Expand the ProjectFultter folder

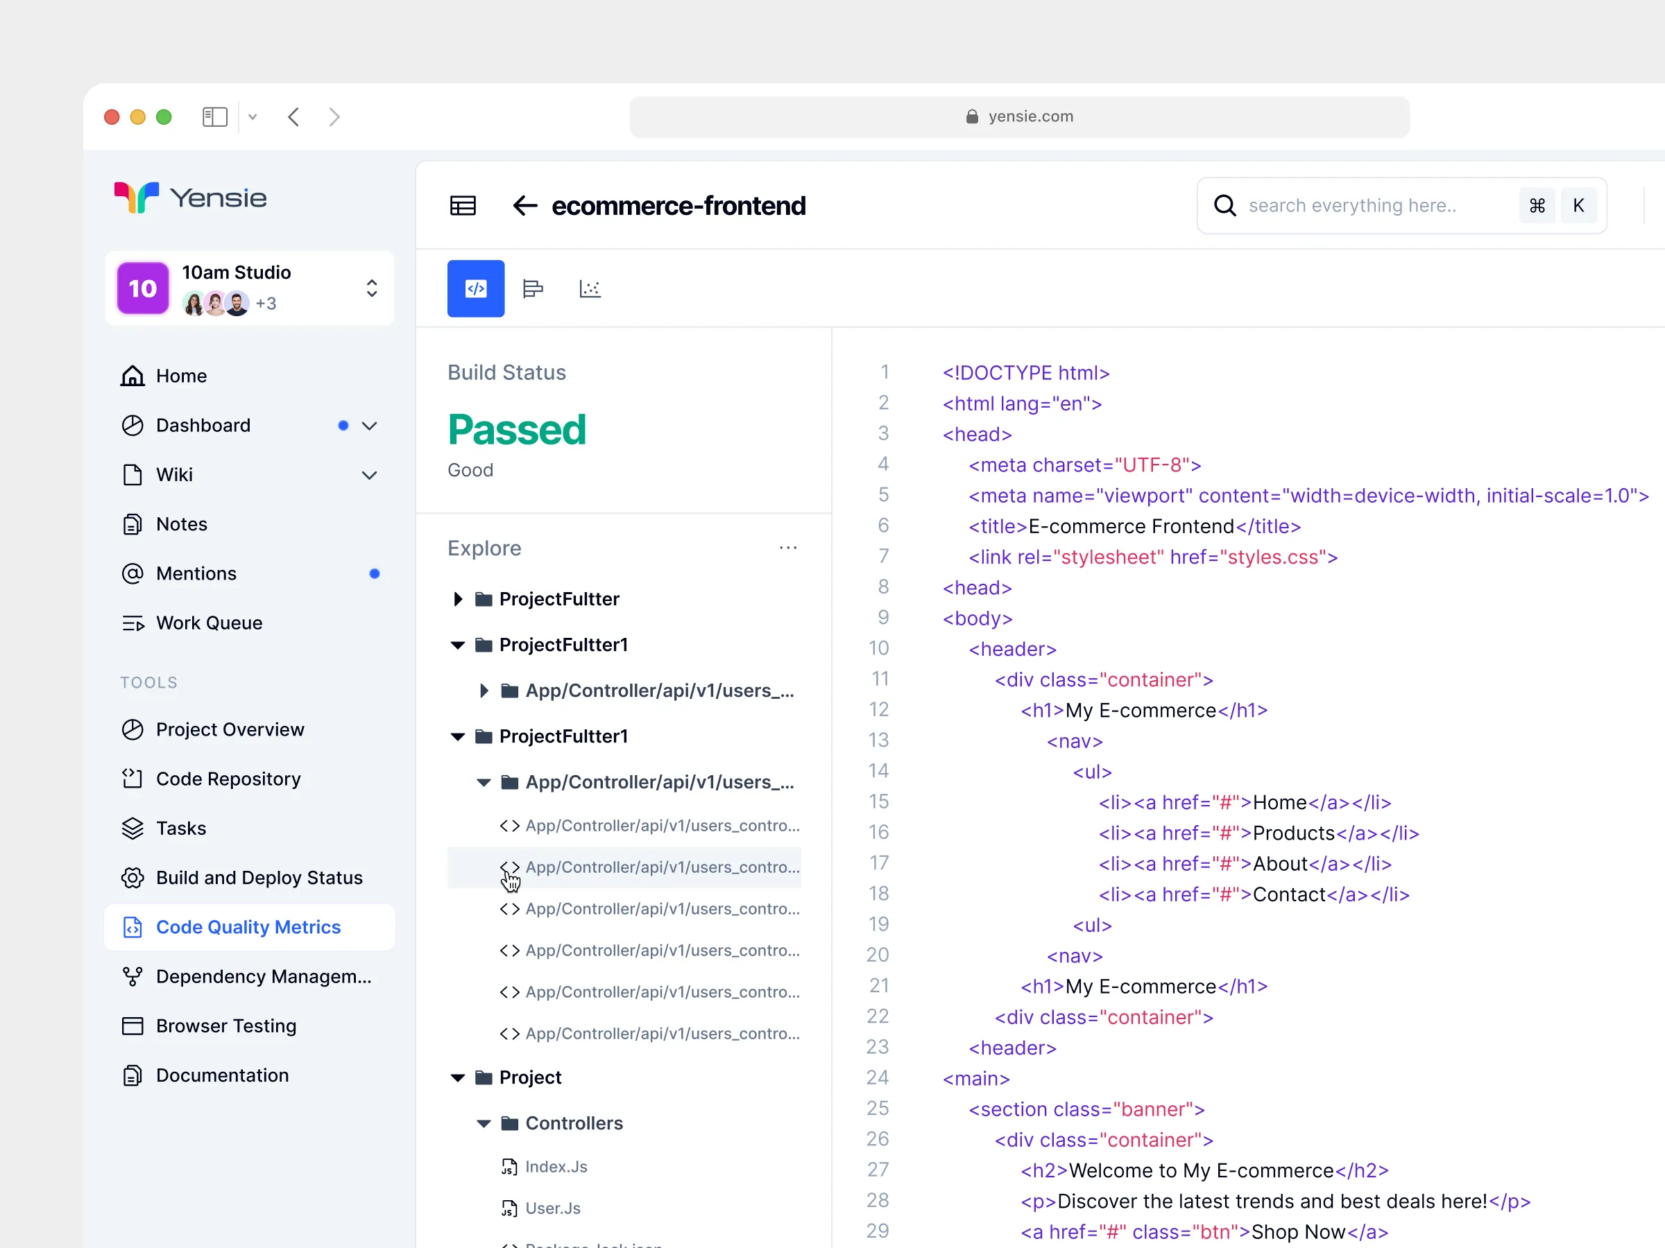(x=458, y=599)
